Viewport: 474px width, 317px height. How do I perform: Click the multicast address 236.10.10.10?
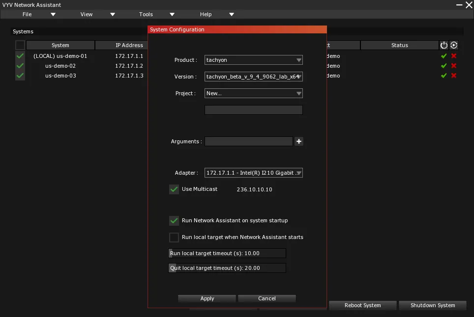point(254,189)
